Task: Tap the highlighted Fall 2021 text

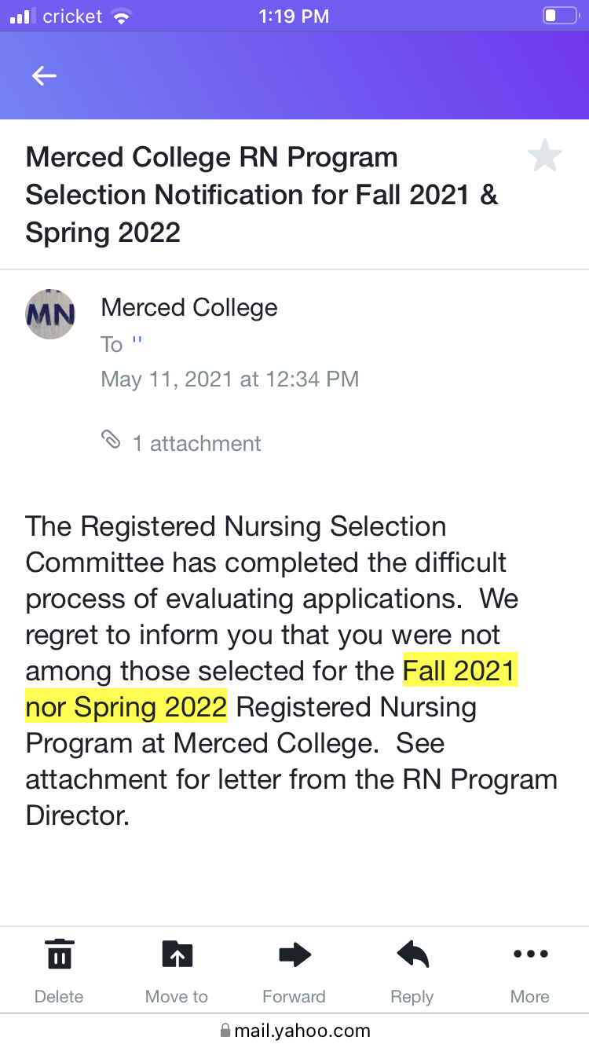Action: (x=459, y=671)
